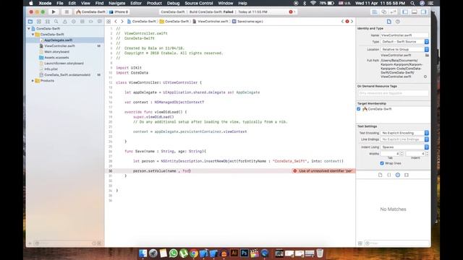
Task: Uncheck CoreData-Swift target membership
Action: click(359, 109)
